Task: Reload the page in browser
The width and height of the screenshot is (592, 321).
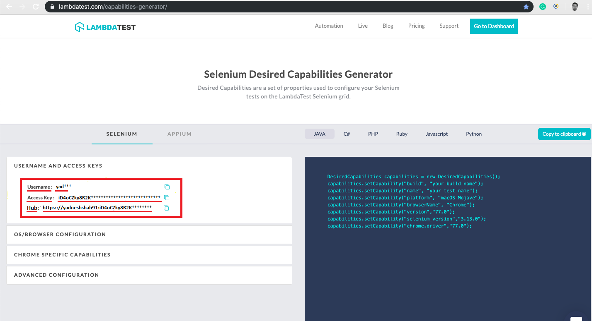Action: pyautogui.click(x=36, y=7)
